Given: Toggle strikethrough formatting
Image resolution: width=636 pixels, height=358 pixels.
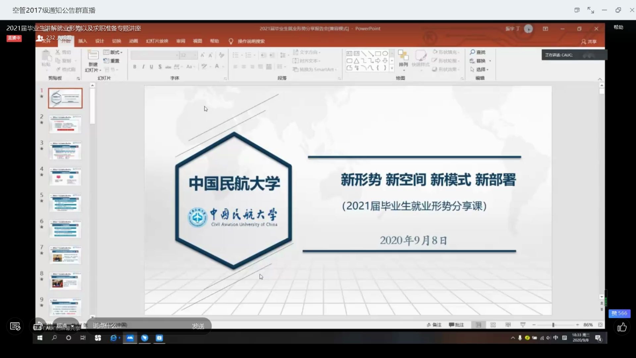Looking at the screenshot, I should pyautogui.click(x=168, y=67).
